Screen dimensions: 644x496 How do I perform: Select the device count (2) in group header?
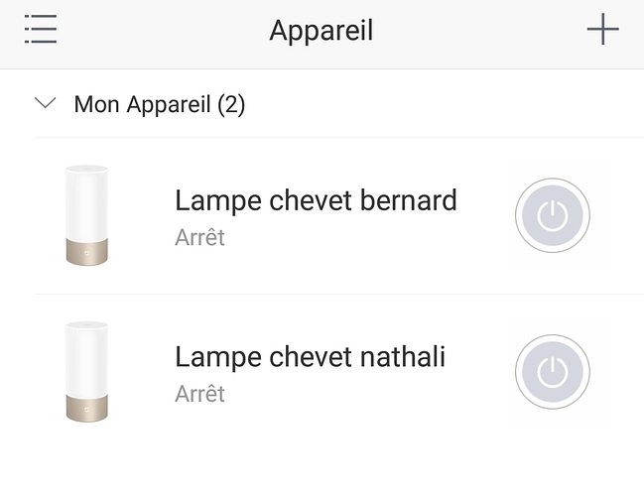pos(229,104)
